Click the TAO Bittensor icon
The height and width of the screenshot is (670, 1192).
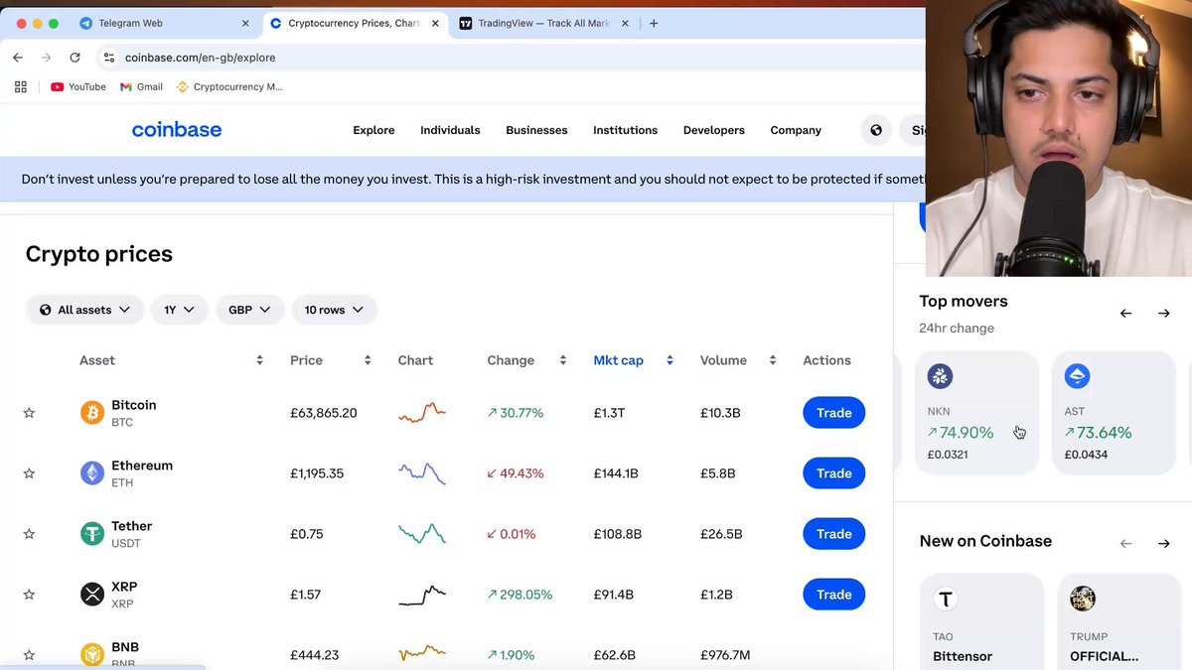[x=945, y=599]
